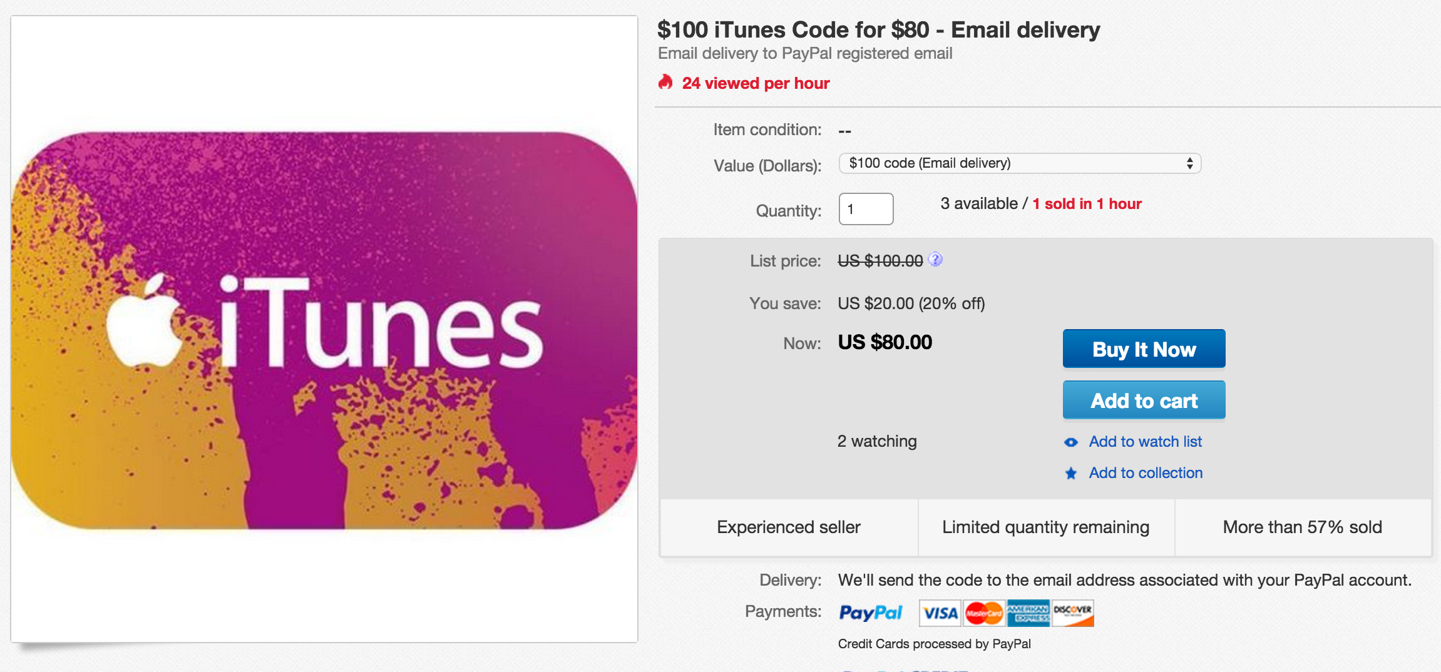Open the 1 sold in 1 hour link
Screen dimensions: 1441x672
(x=1087, y=203)
